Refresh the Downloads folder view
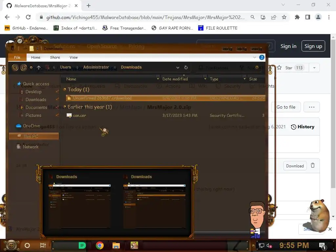Viewport: 336px width, 252px height. coord(186,68)
